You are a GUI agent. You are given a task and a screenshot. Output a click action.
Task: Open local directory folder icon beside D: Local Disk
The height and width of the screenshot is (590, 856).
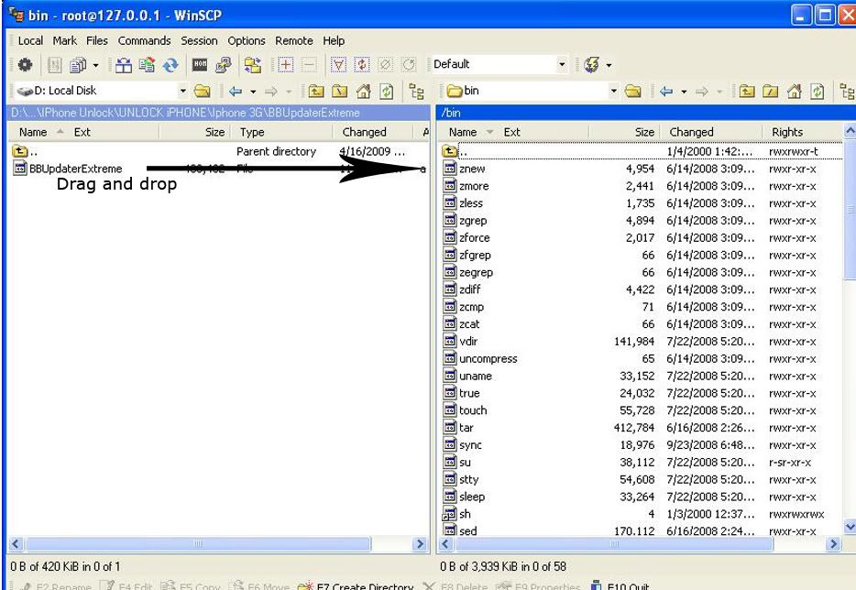point(202,91)
